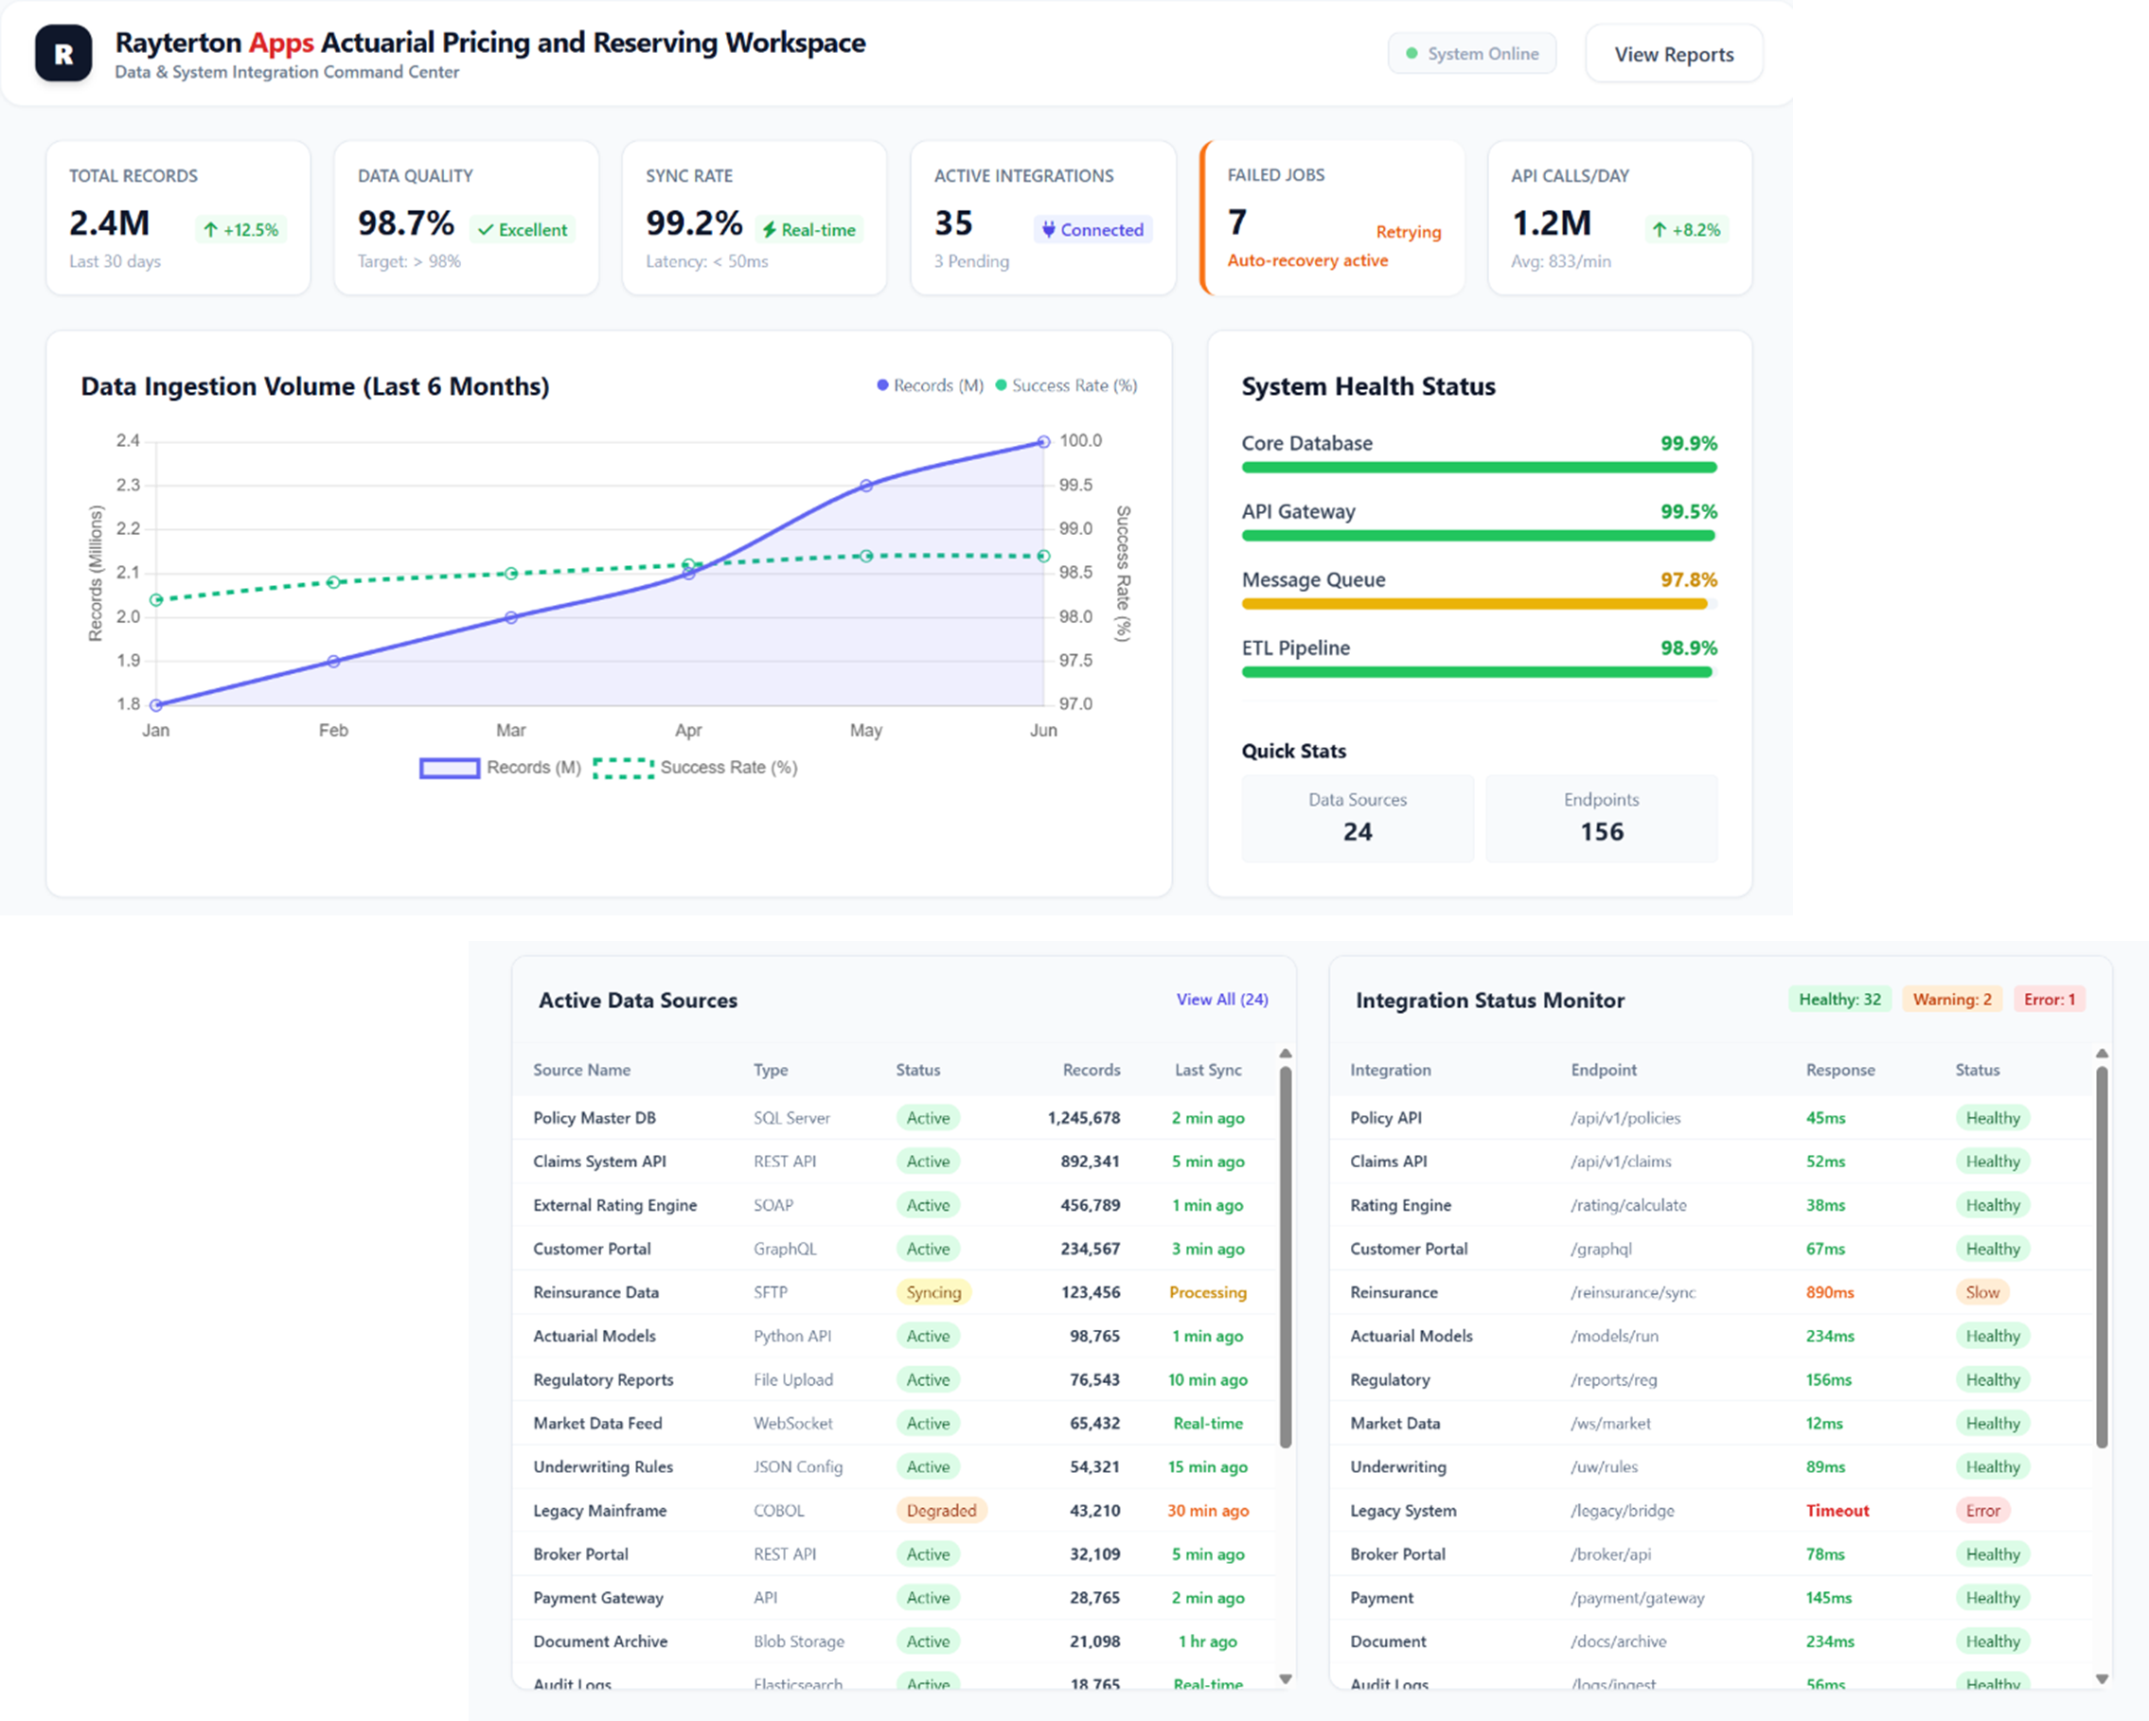The width and height of the screenshot is (2149, 1721).
Task: Click the Rayterton R logo icon
Action: pyautogui.click(x=62, y=54)
